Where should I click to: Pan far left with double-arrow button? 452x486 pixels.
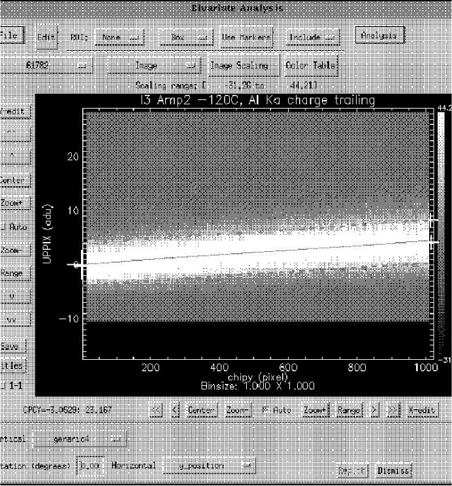(156, 411)
